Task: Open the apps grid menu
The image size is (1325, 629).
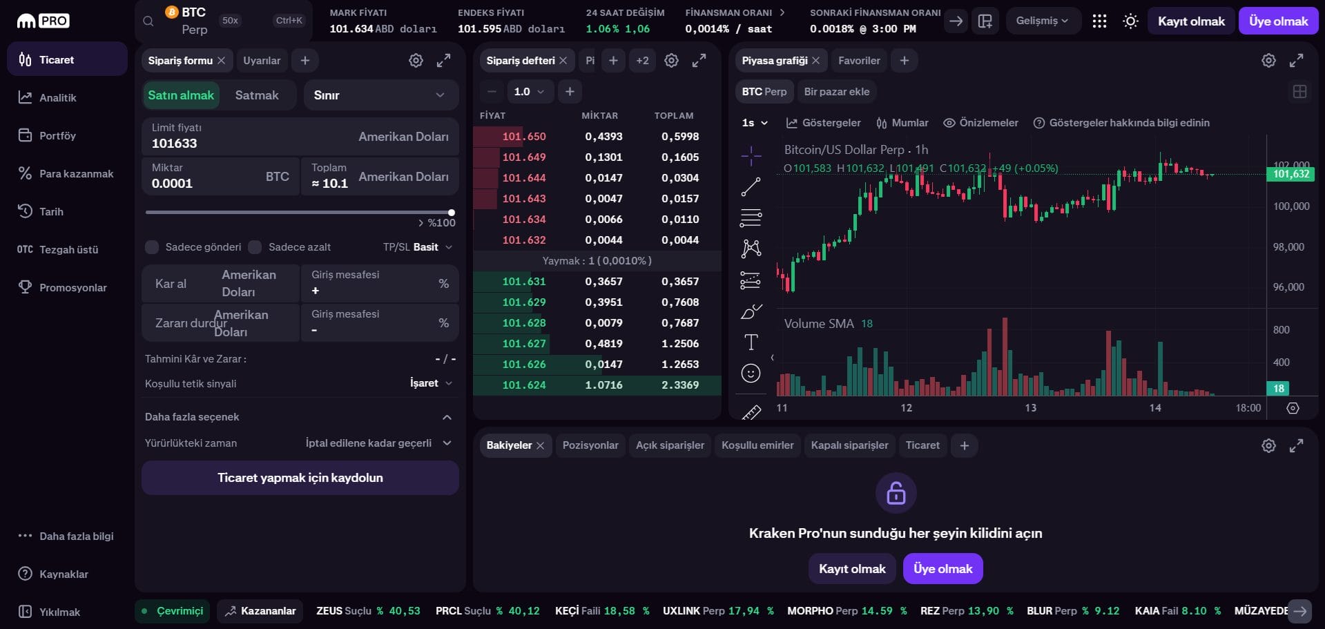Action: tap(1099, 21)
